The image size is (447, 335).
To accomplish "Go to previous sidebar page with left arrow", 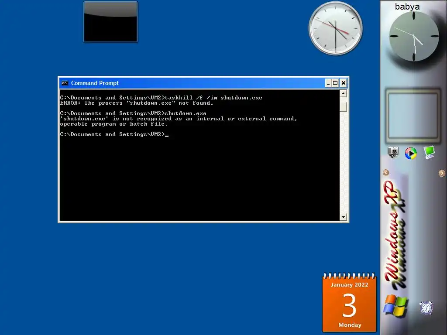I will 386,173.
